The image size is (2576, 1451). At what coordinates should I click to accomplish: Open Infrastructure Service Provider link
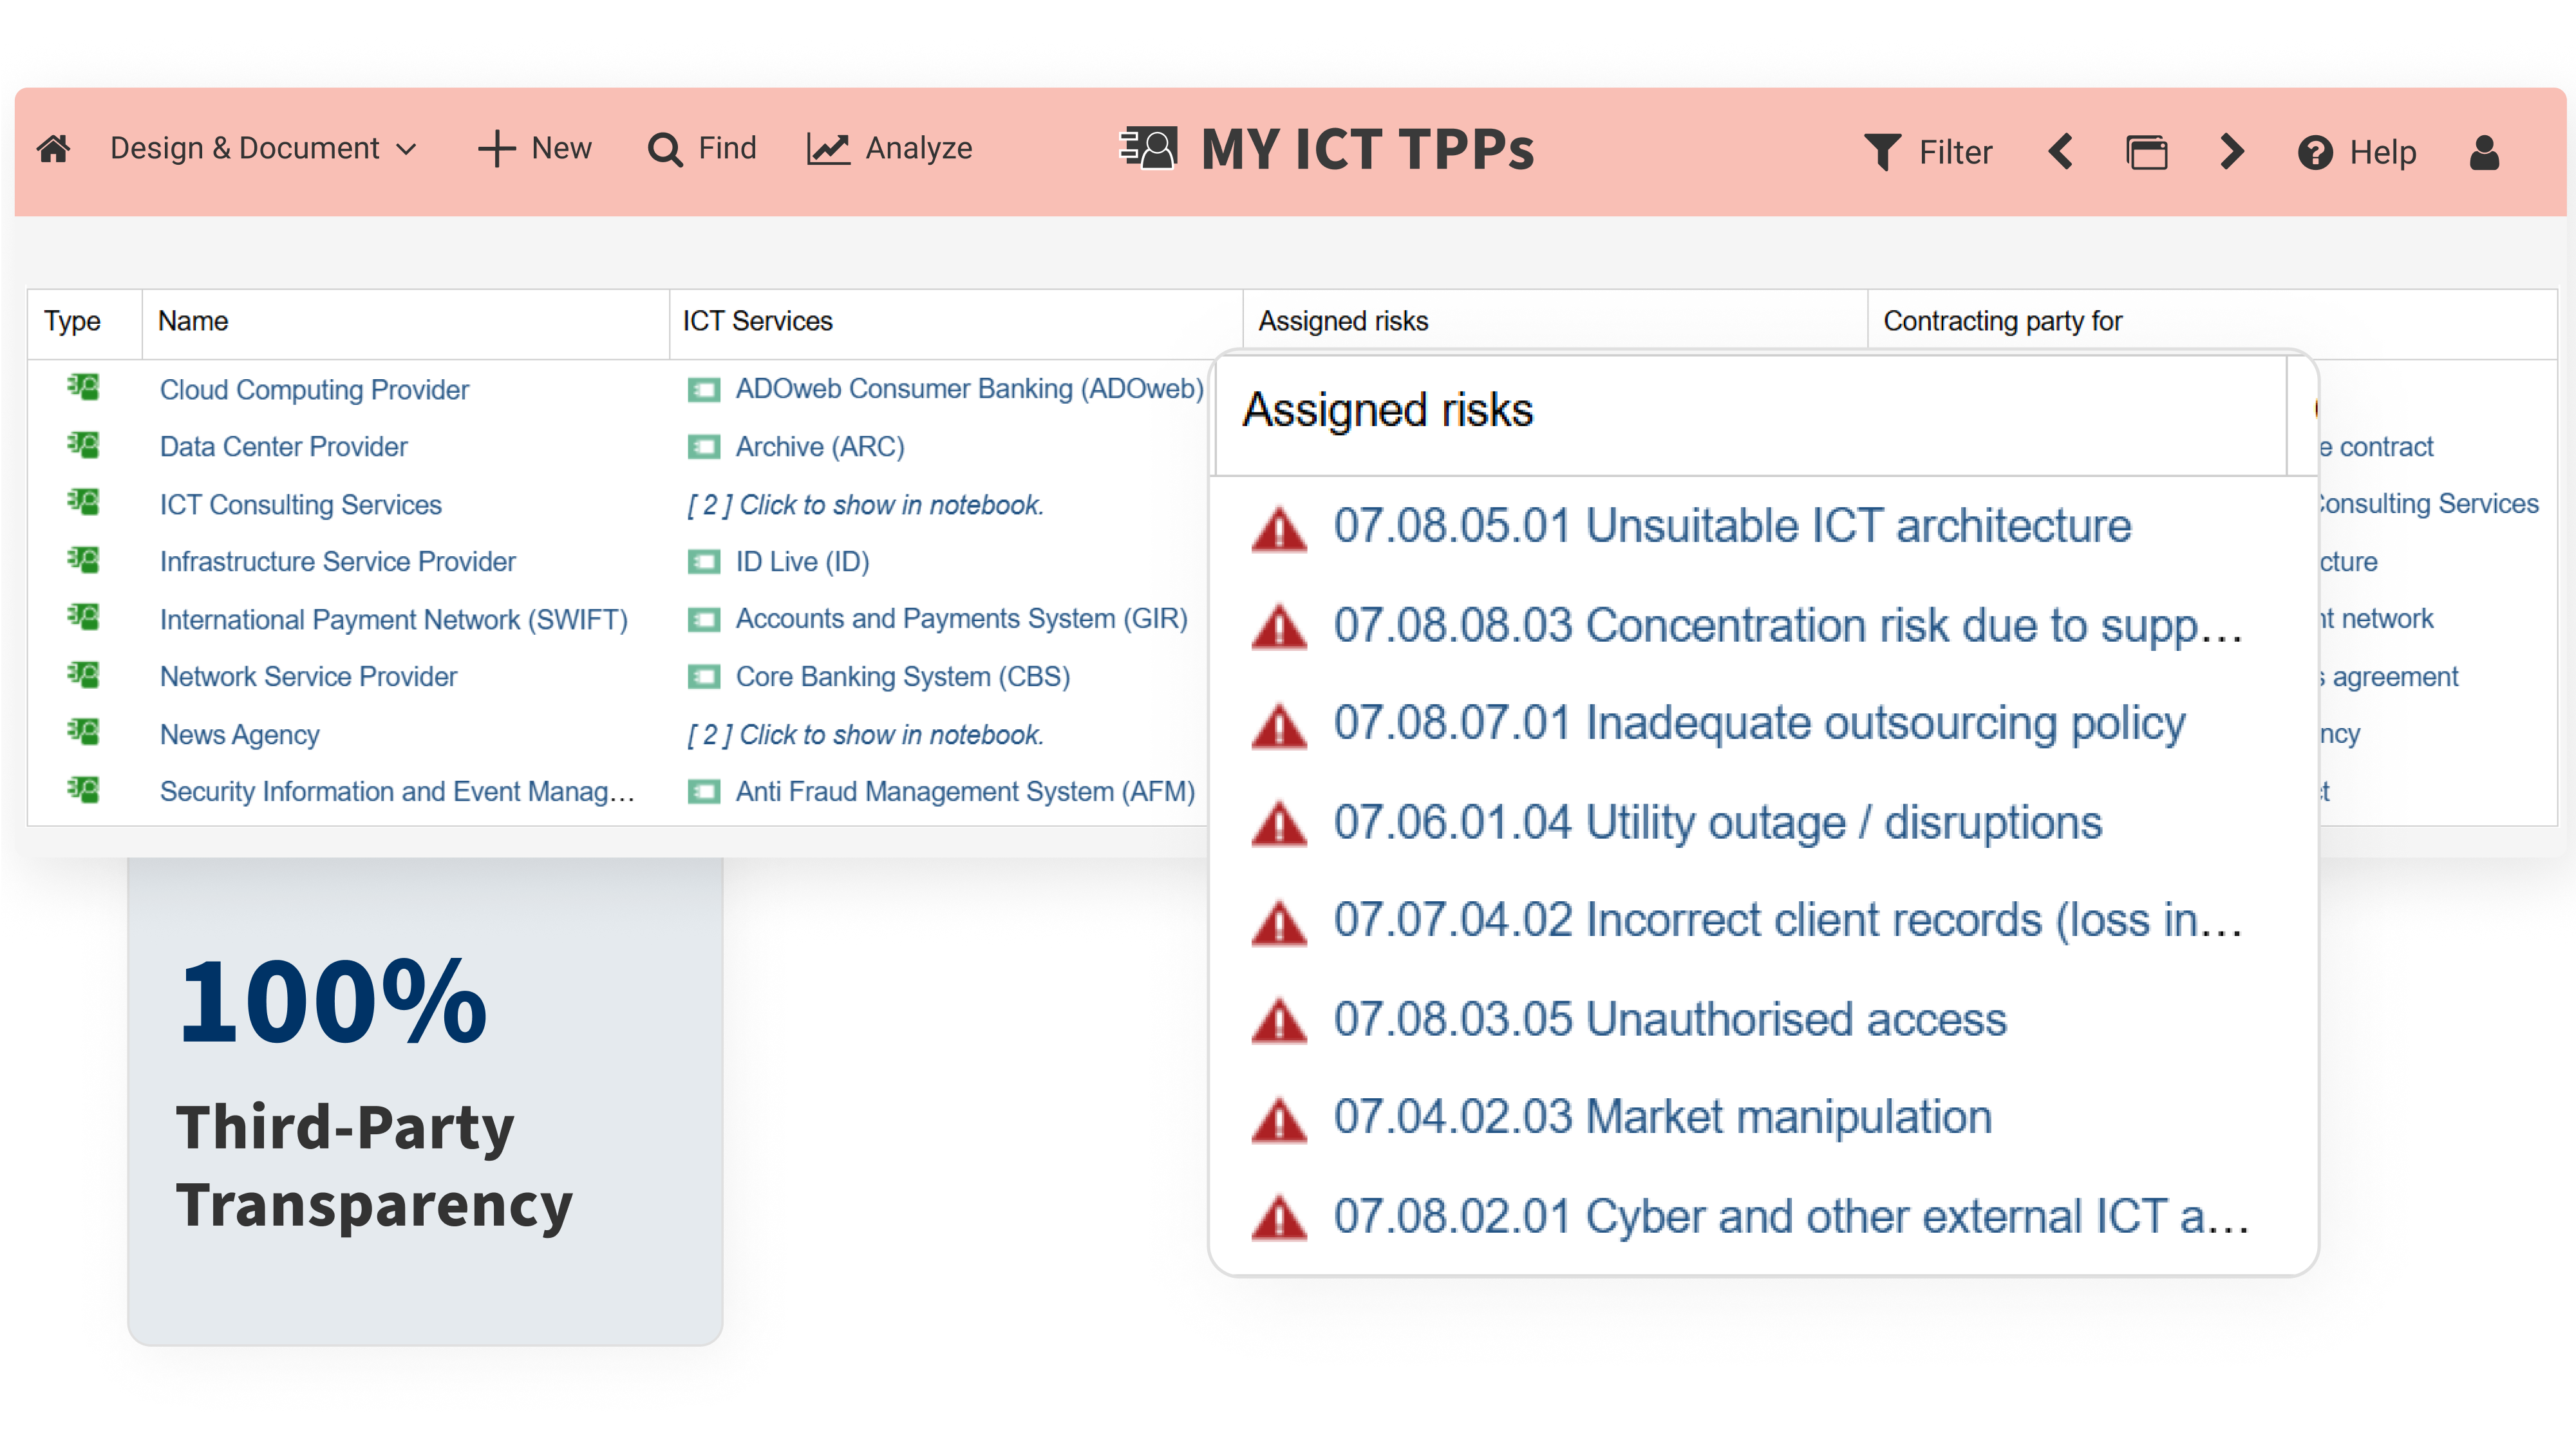337,561
